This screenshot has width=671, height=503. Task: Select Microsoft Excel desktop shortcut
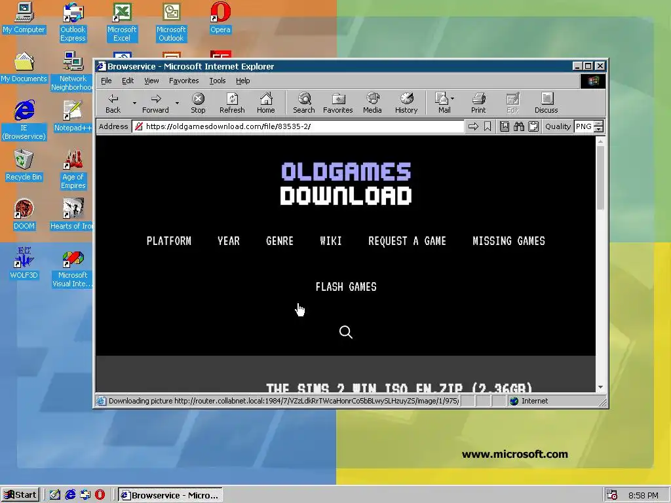(122, 22)
